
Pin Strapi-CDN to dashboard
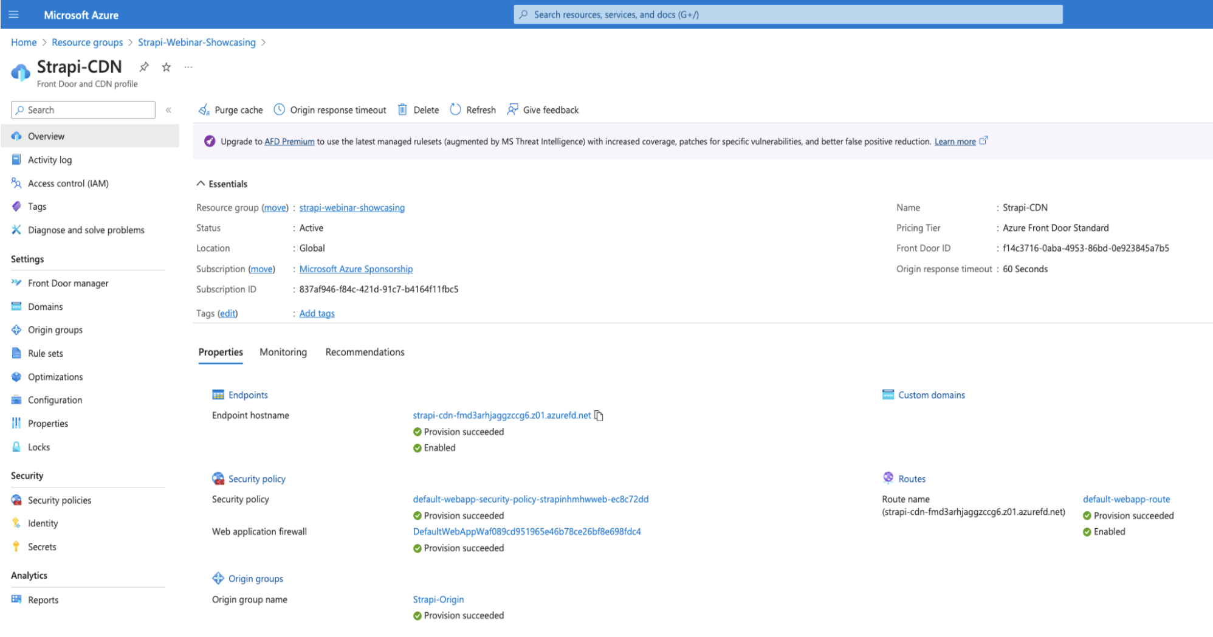(144, 67)
